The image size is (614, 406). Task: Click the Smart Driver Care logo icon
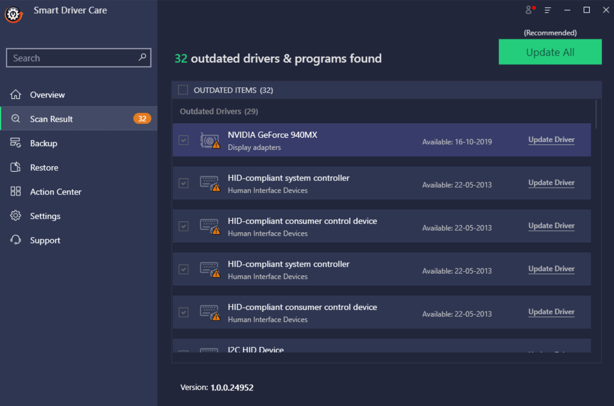(x=14, y=14)
